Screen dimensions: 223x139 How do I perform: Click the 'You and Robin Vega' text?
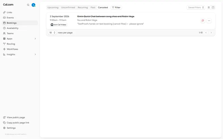pos(87,20)
